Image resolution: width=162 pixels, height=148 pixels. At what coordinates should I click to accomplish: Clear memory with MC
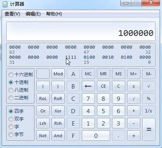88,74
